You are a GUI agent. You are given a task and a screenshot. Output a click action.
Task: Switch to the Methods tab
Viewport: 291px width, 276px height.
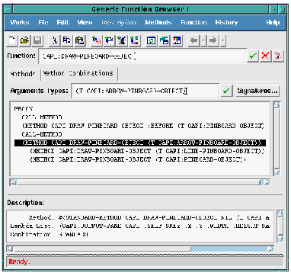(x=24, y=74)
